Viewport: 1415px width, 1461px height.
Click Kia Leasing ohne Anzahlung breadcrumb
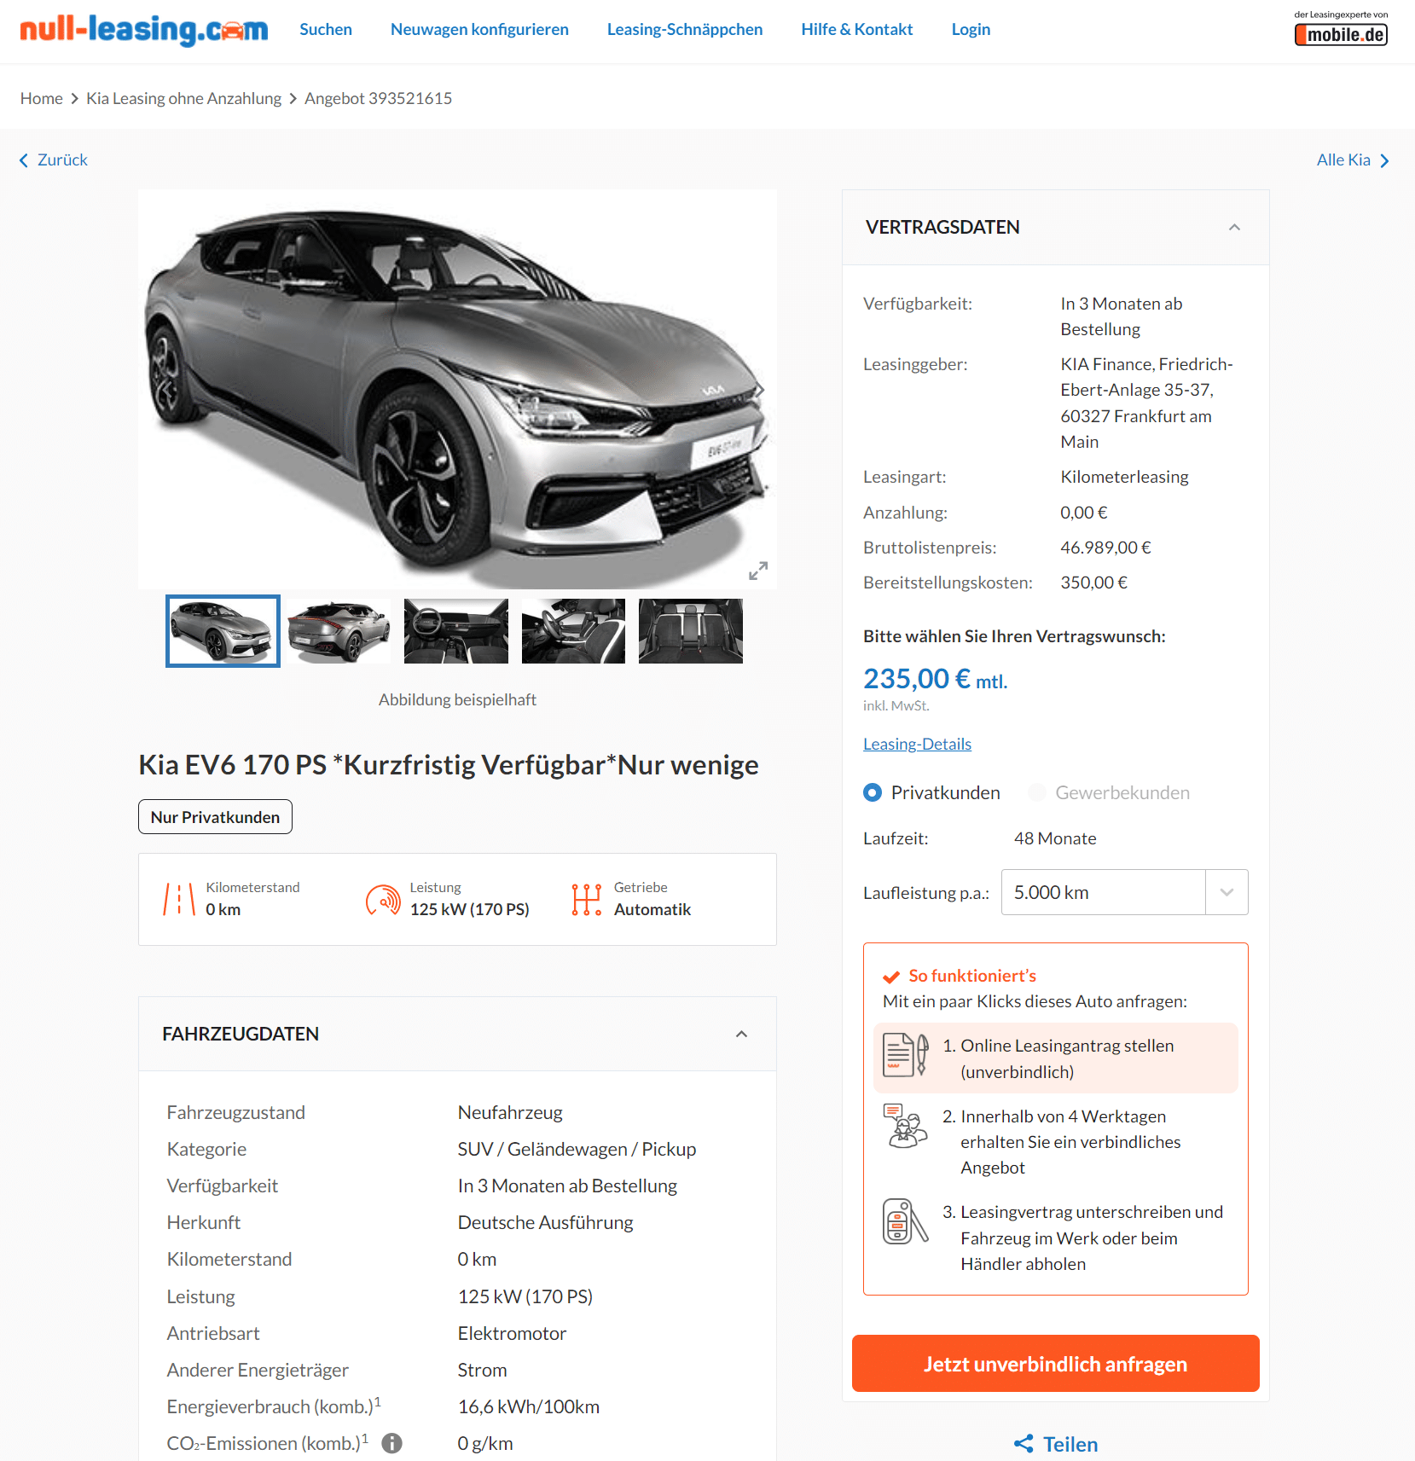(183, 98)
